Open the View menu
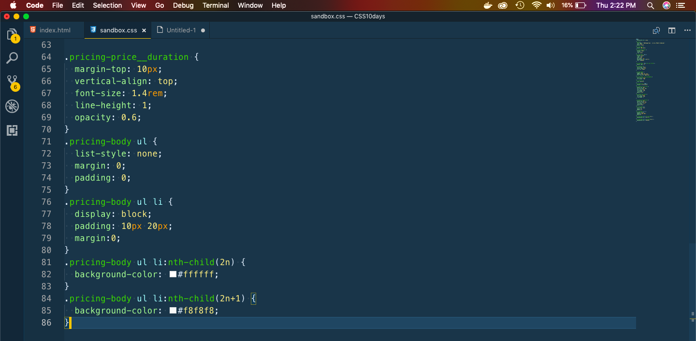This screenshot has height=341, width=696. (139, 5)
